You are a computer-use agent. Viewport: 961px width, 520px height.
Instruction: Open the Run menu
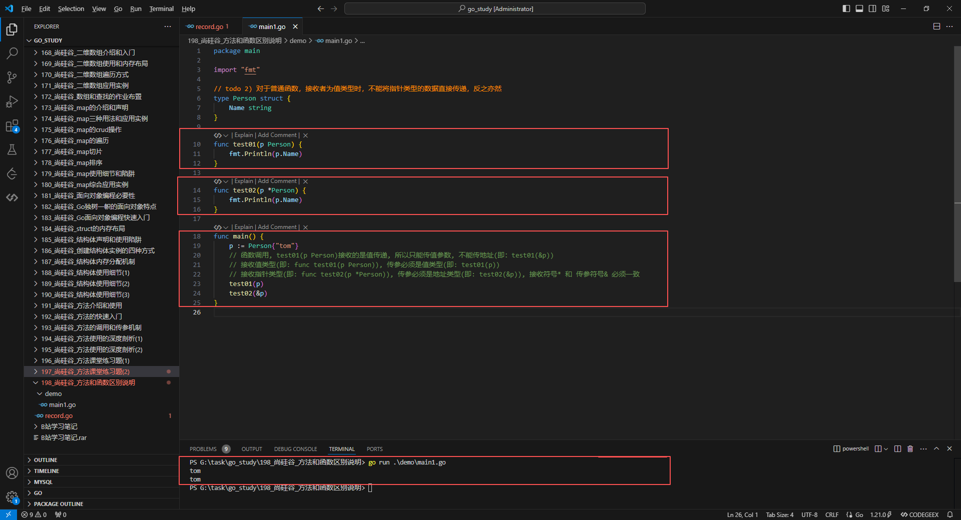(x=136, y=8)
